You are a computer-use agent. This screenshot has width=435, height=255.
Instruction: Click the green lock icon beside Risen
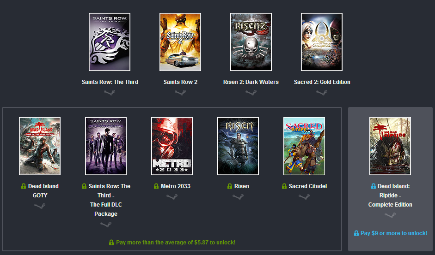click(x=230, y=186)
